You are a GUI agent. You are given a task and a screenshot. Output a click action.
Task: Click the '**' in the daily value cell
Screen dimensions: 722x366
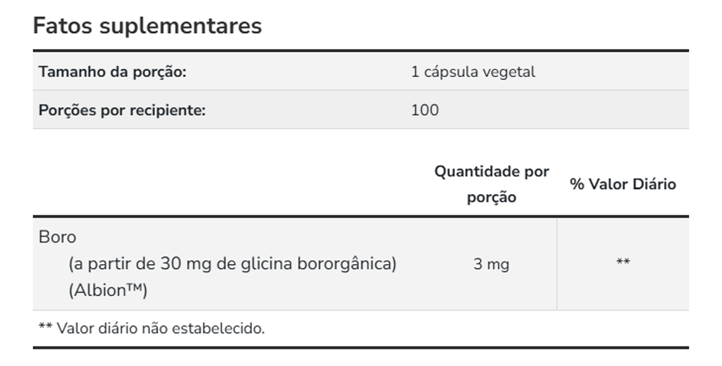click(622, 263)
